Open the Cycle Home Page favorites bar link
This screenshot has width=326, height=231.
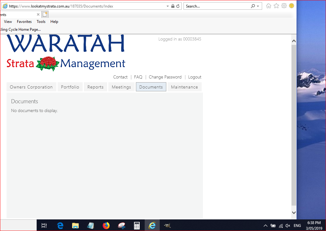pyautogui.click(x=20, y=30)
